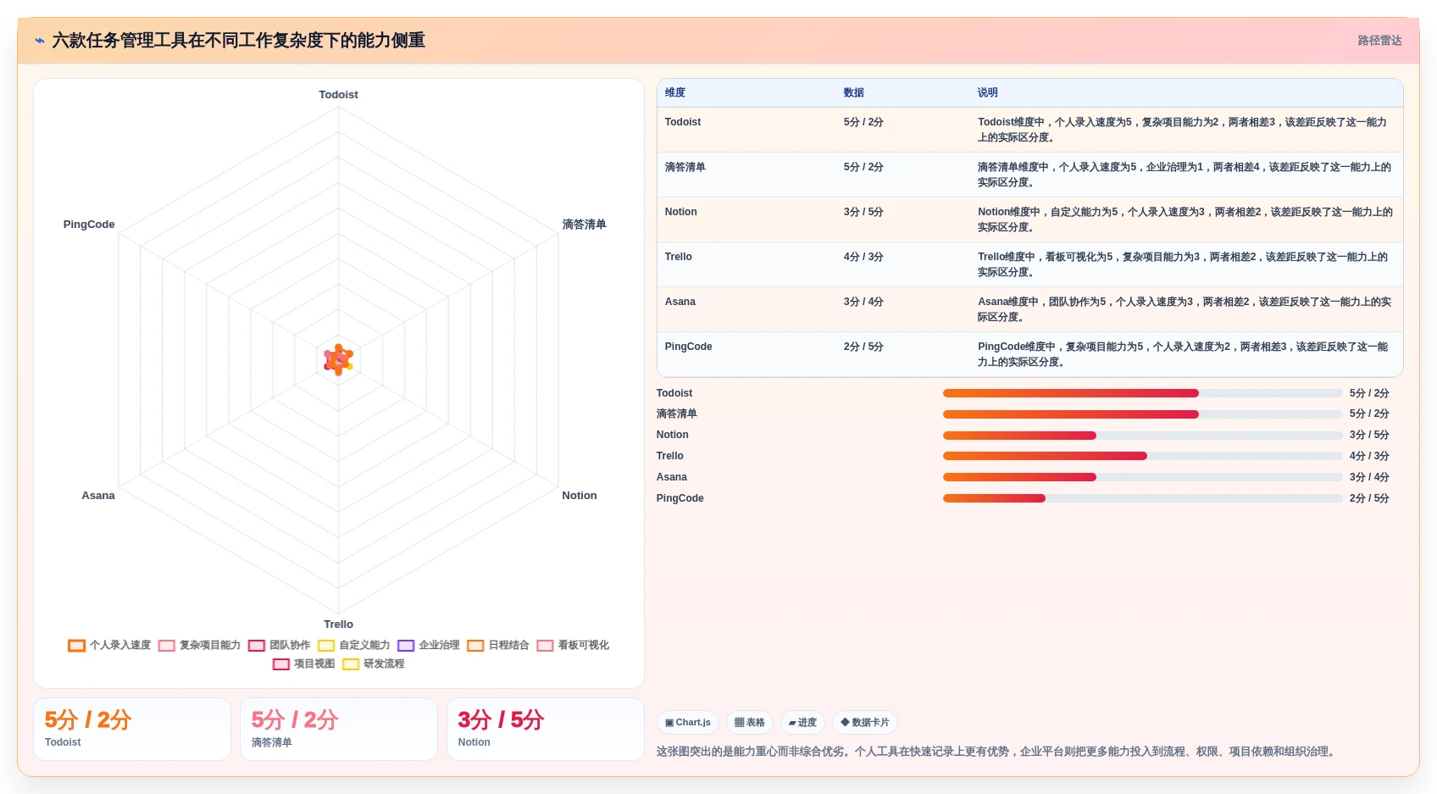
Task: Click the 4分 / 3分 value beside the Trello bar
Action: coord(1369,456)
